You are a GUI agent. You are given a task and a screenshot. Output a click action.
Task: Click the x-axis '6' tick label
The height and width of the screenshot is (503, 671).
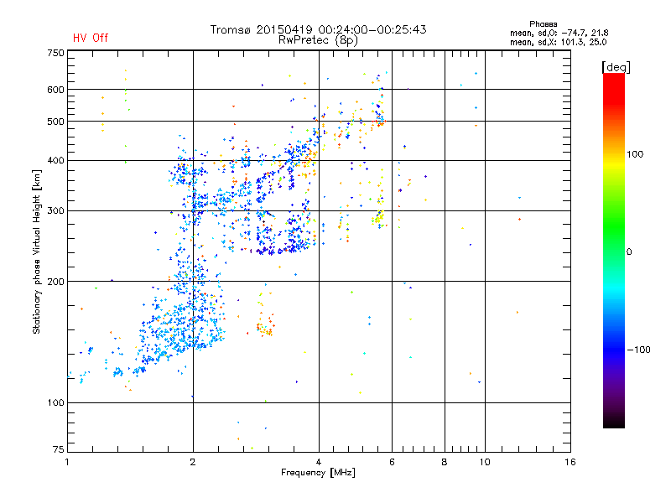392,462
